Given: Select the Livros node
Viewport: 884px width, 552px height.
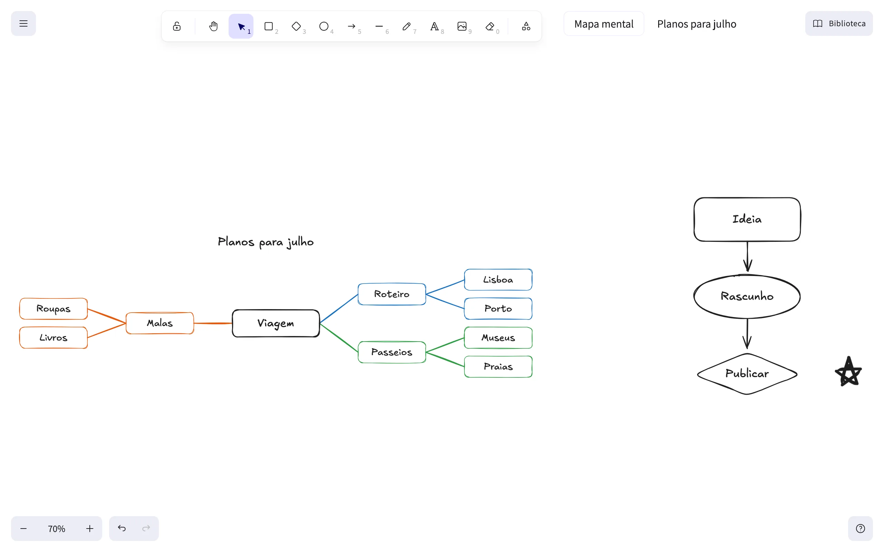Looking at the screenshot, I should [53, 338].
